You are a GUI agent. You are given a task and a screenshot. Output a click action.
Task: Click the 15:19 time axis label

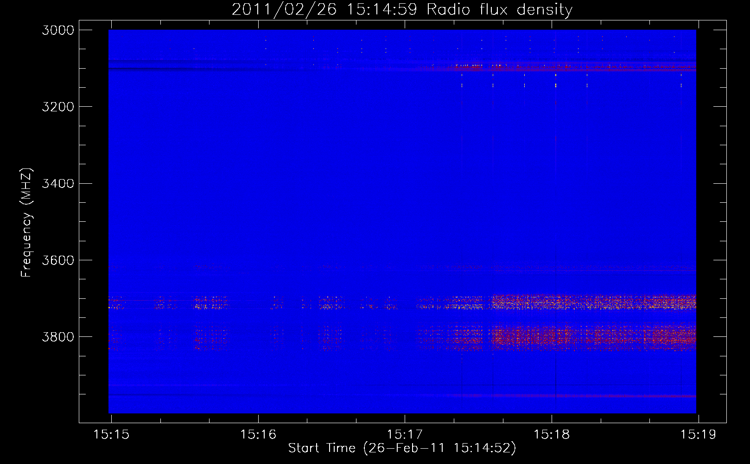[698, 434]
